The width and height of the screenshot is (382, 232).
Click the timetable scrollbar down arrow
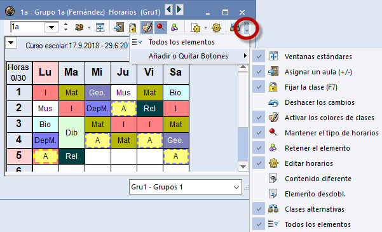243,167
